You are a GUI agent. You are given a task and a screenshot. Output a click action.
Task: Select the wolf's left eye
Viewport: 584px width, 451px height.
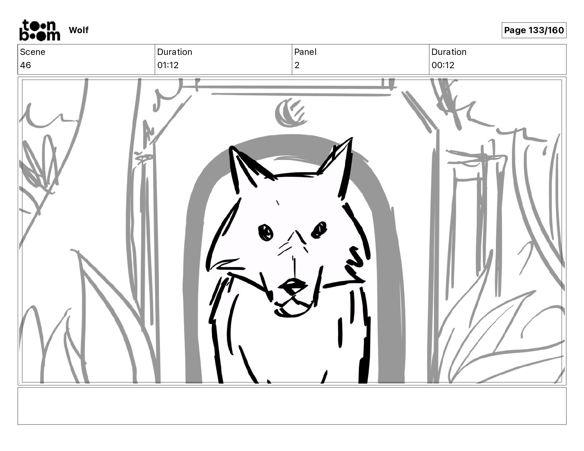tap(265, 233)
